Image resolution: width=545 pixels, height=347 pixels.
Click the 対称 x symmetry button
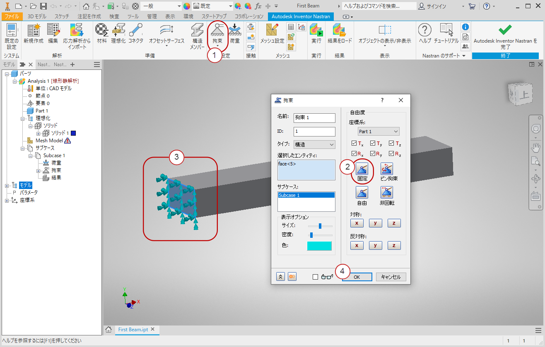[357, 223]
